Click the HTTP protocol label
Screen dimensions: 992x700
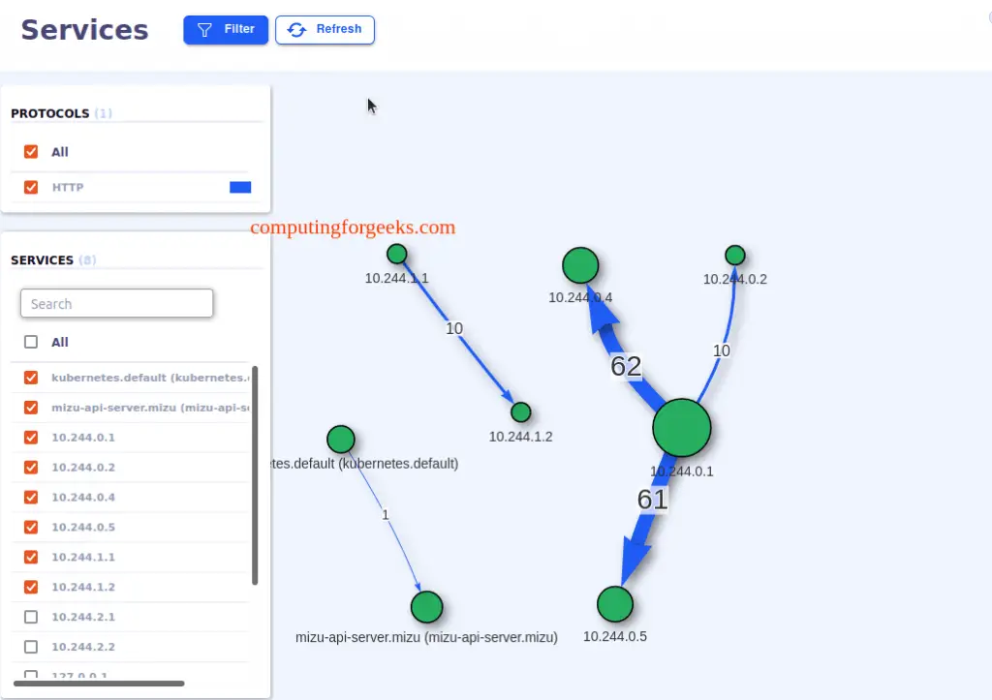point(68,187)
